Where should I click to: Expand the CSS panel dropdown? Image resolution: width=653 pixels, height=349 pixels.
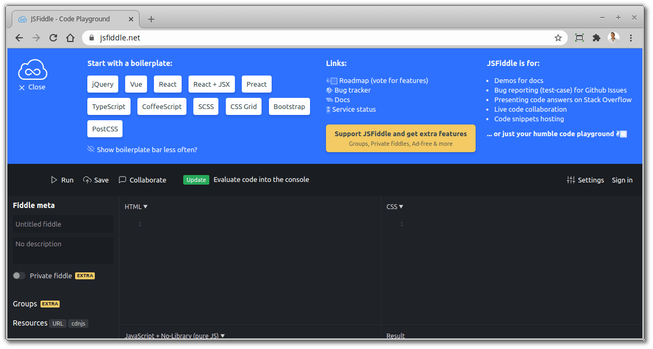click(x=395, y=206)
